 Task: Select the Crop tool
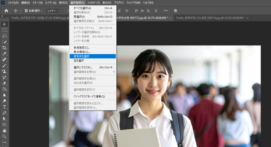(4, 48)
